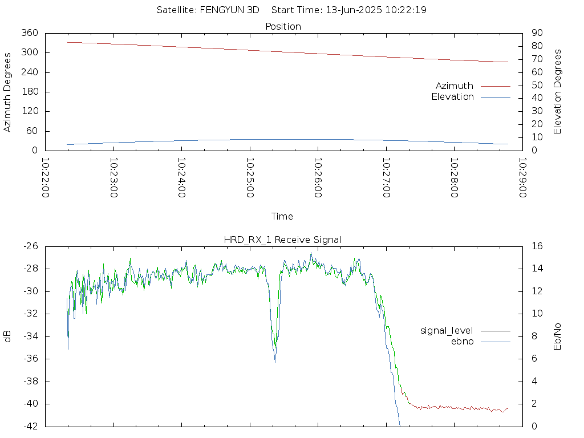Click the 14 Eb/No axis value
Image resolution: width=584 pixels, height=438 pixels.
(x=537, y=269)
